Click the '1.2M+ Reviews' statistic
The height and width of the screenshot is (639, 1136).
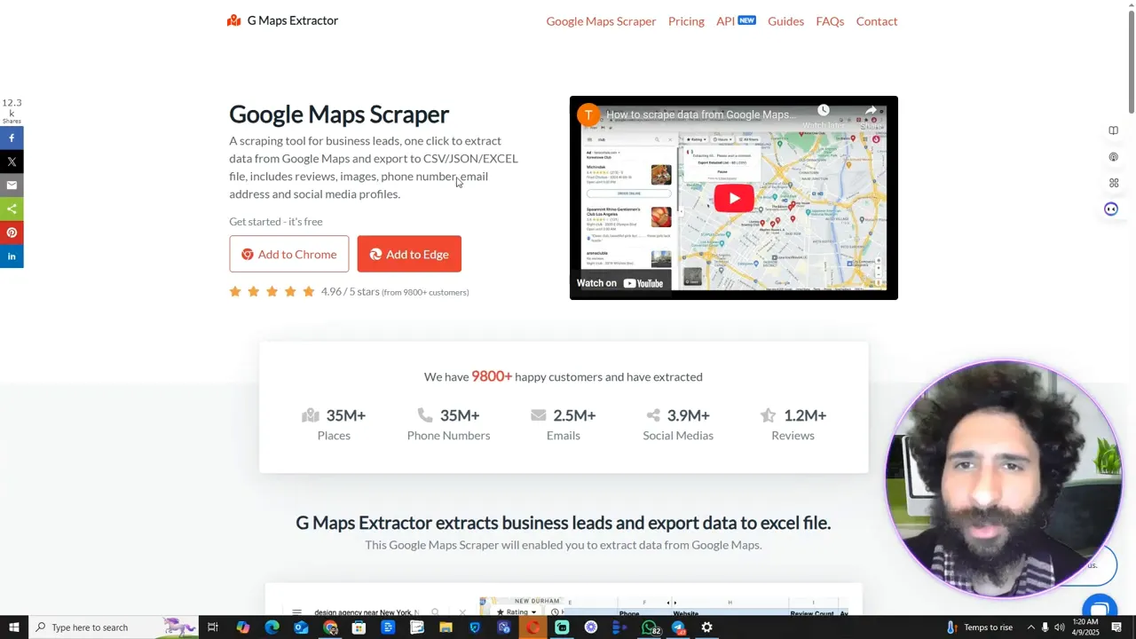click(x=793, y=424)
